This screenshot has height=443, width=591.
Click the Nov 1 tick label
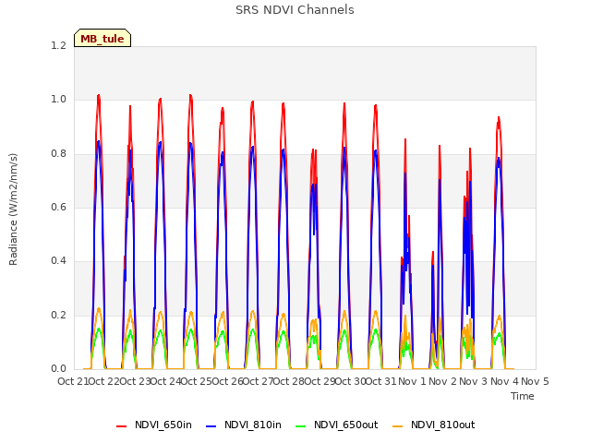(412, 381)
